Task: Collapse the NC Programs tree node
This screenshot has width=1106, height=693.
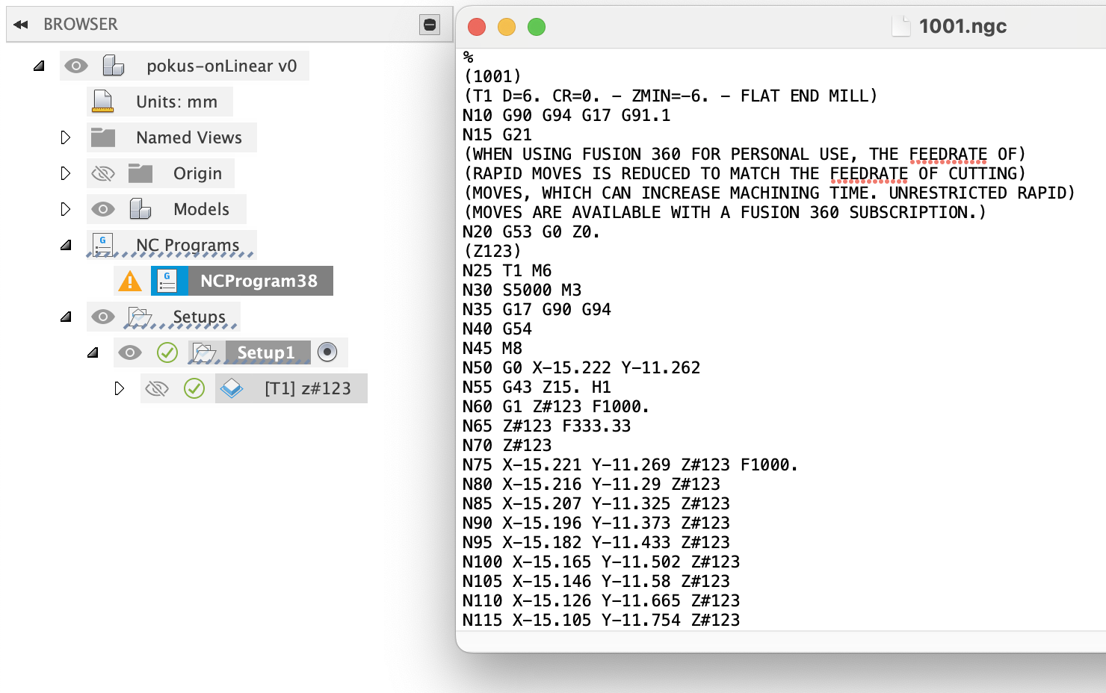Action: [66, 245]
